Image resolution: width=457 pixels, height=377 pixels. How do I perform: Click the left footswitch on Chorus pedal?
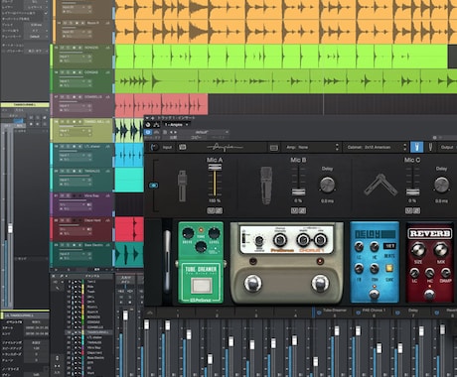click(252, 284)
